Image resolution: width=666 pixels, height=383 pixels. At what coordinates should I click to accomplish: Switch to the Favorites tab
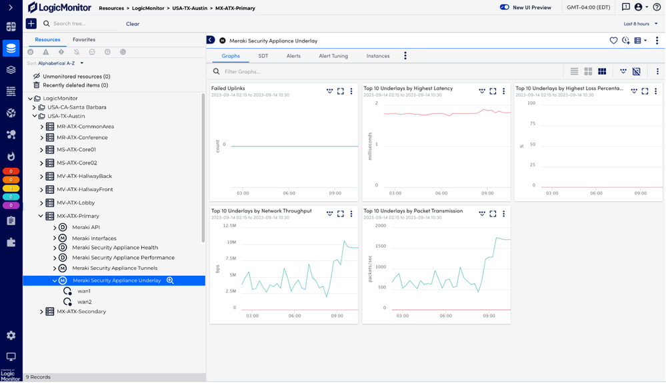[x=84, y=39]
